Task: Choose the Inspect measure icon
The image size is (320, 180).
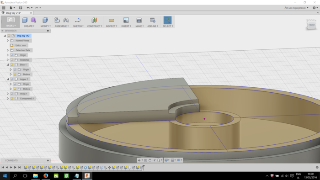Action: tap(112, 20)
